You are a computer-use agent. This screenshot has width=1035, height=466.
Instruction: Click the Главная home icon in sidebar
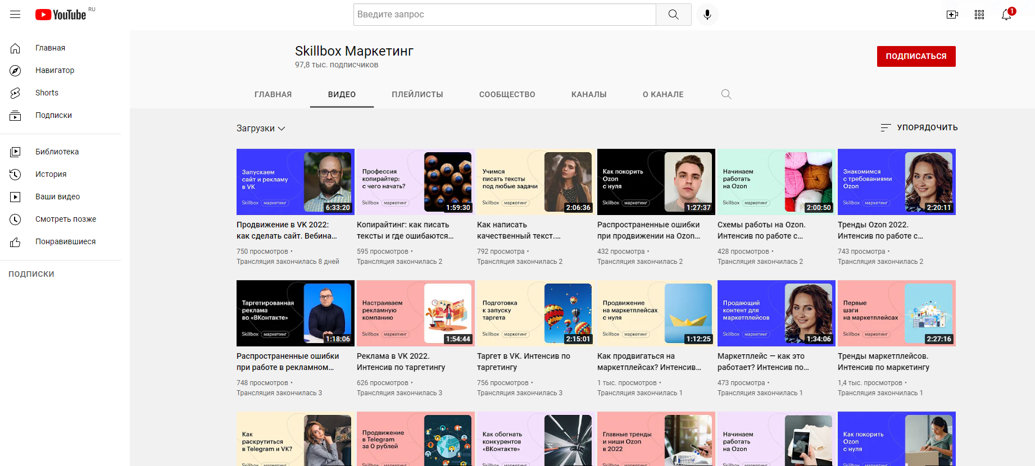tap(15, 48)
